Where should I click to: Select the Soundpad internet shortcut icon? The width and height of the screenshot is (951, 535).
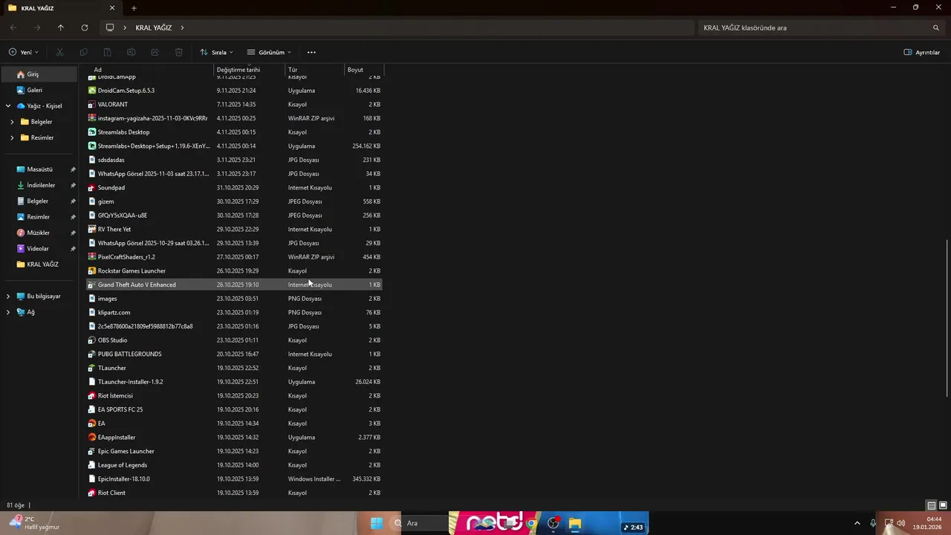coord(92,188)
